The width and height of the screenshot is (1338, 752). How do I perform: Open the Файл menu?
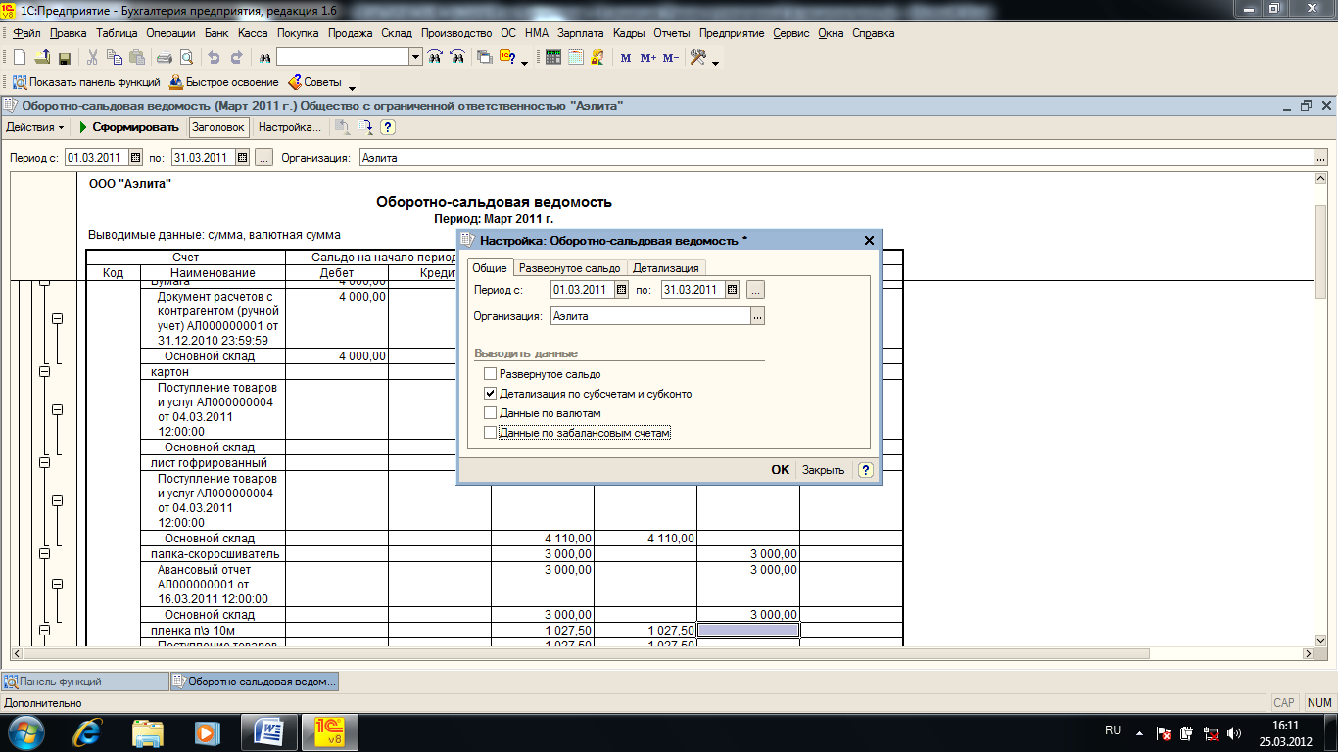(x=27, y=33)
